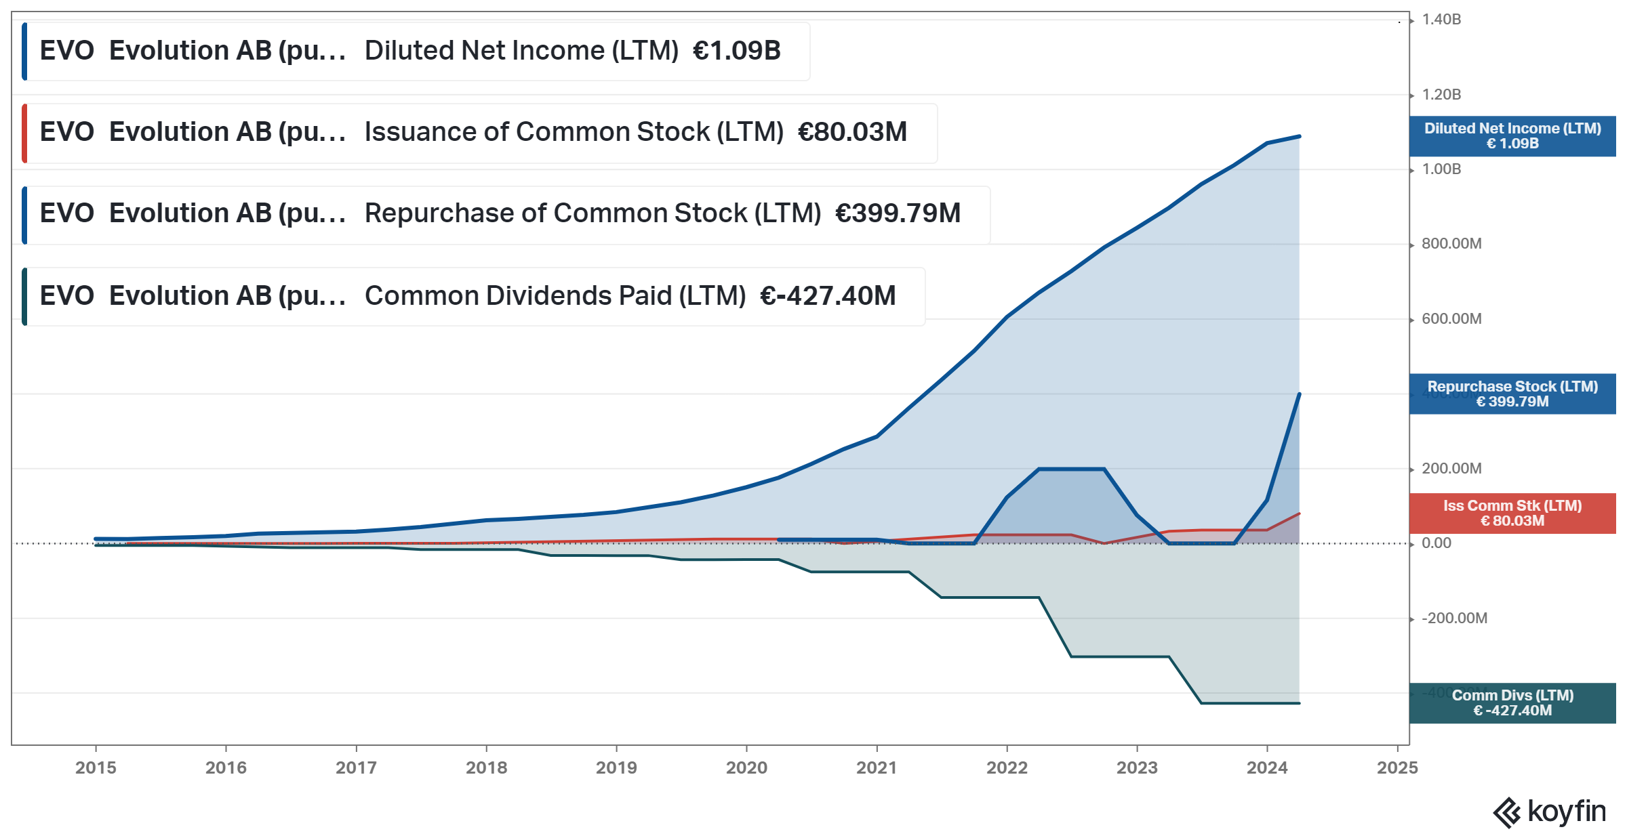Click the Comm Divs € -427.40M axis tag
Screen dimensions: 1627x840
tap(1512, 703)
